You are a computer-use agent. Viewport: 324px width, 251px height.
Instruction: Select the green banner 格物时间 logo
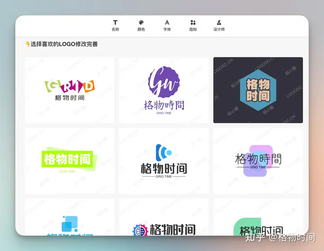point(70,161)
